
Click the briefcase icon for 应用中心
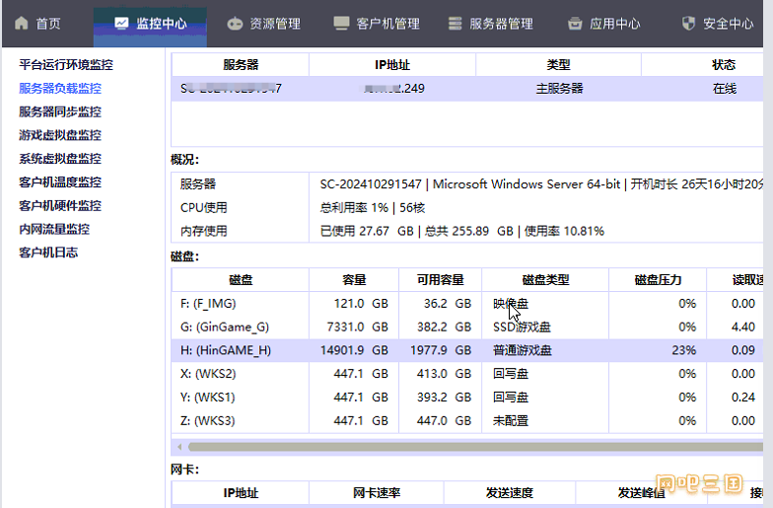point(575,24)
